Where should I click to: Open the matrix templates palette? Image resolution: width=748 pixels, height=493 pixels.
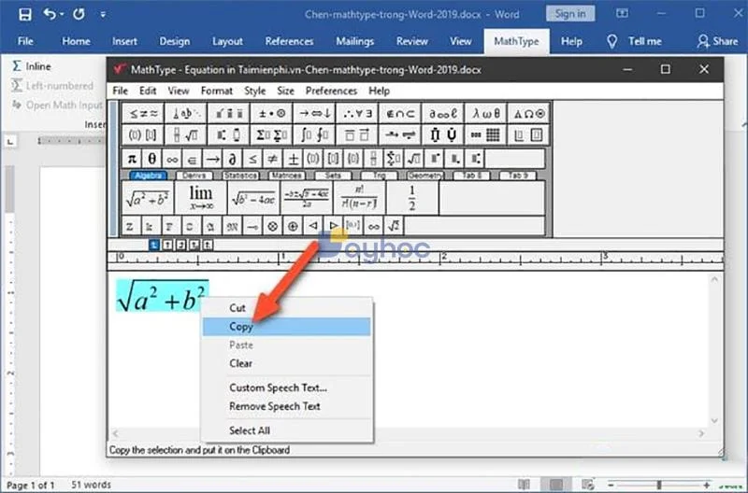[485, 135]
